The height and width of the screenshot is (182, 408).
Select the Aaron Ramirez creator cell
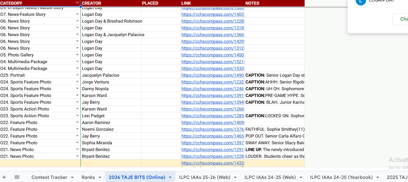[111, 122]
